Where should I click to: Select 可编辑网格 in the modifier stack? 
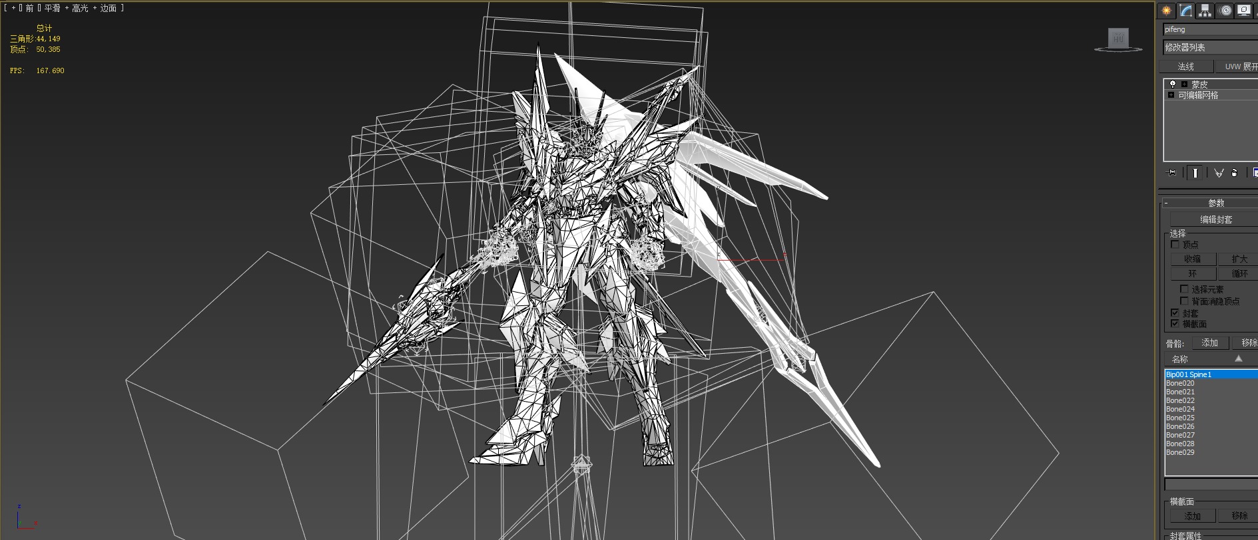point(1198,95)
